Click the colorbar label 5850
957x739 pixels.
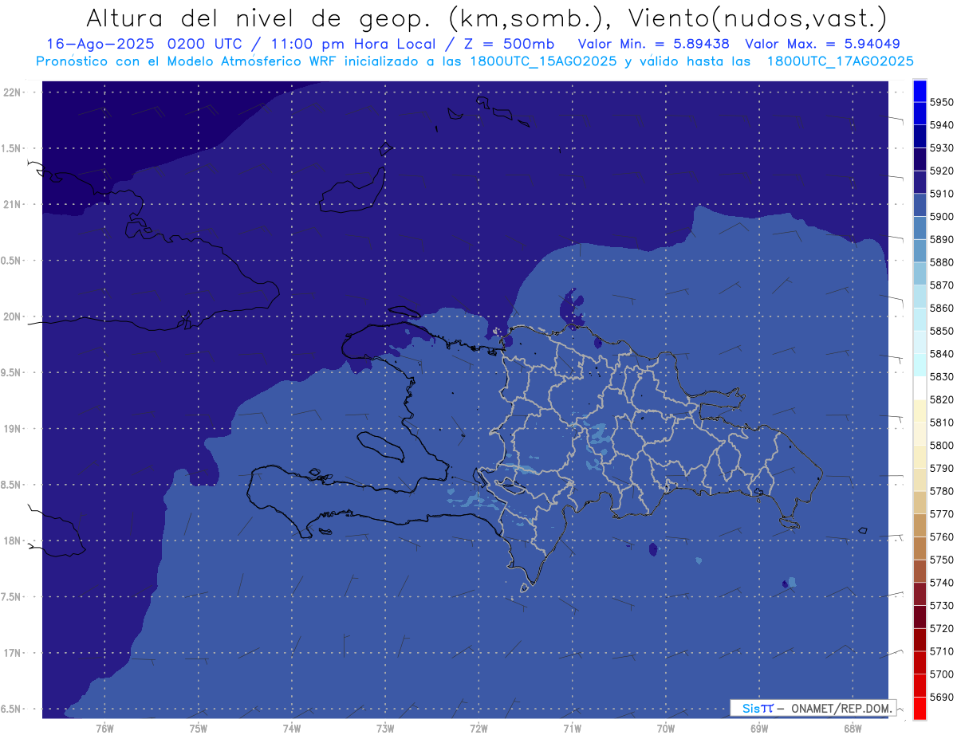point(941,331)
